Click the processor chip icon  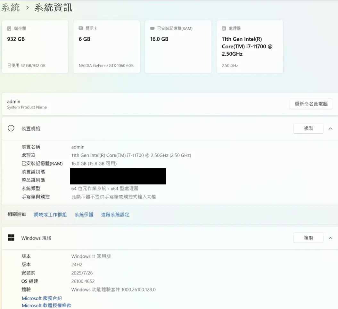coord(224,28)
